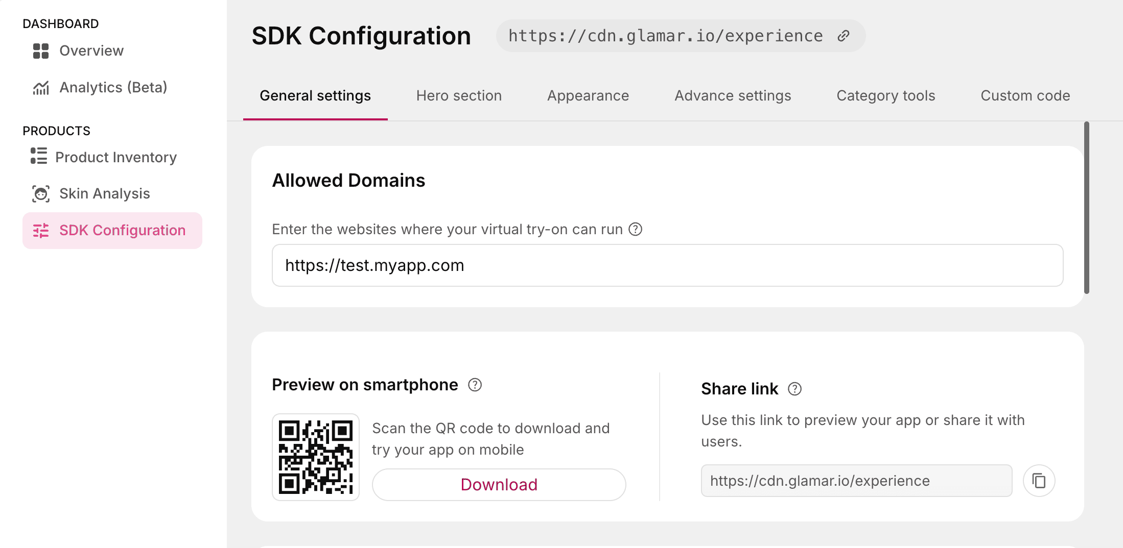Click the SDK Configuration sliders icon
Viewport: 1123px width, 548px height.
pos(41,231)
